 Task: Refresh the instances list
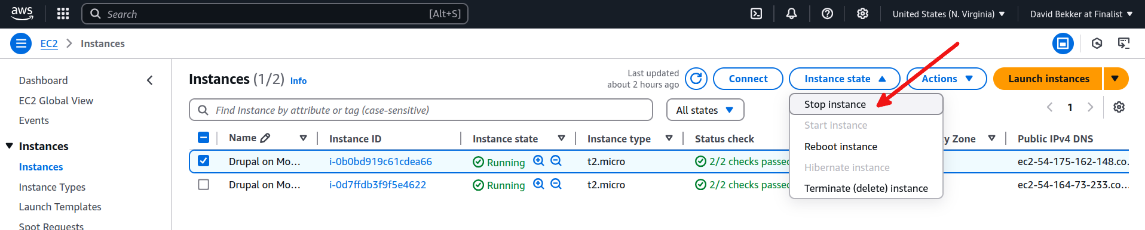pos(696,79)
